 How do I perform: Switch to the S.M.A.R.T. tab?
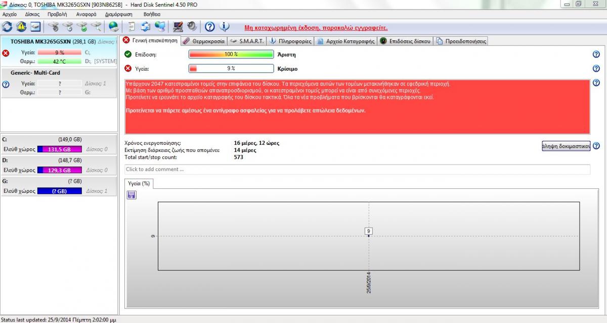pos(247,41)
